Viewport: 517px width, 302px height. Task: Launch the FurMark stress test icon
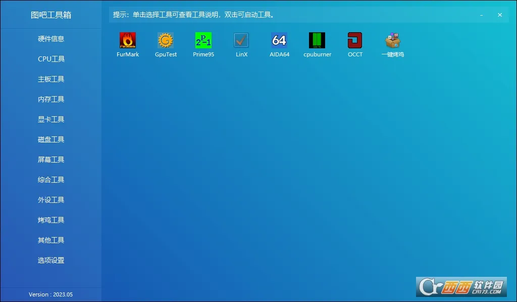pyautogui.click(x=128, y=40)
